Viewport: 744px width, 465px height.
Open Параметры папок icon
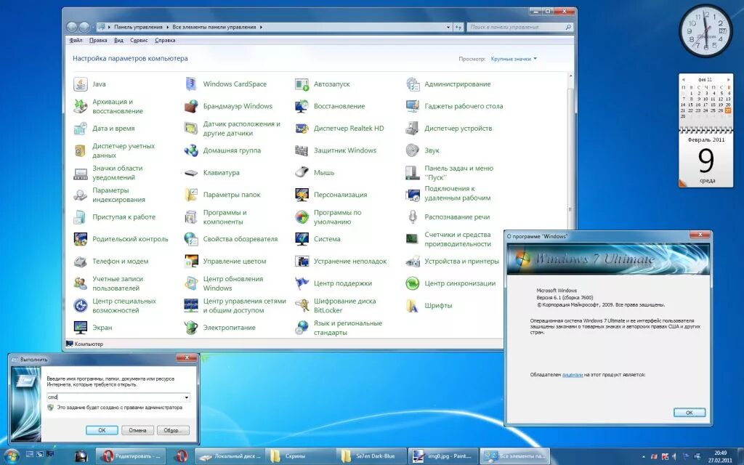(x=191, y=195)
